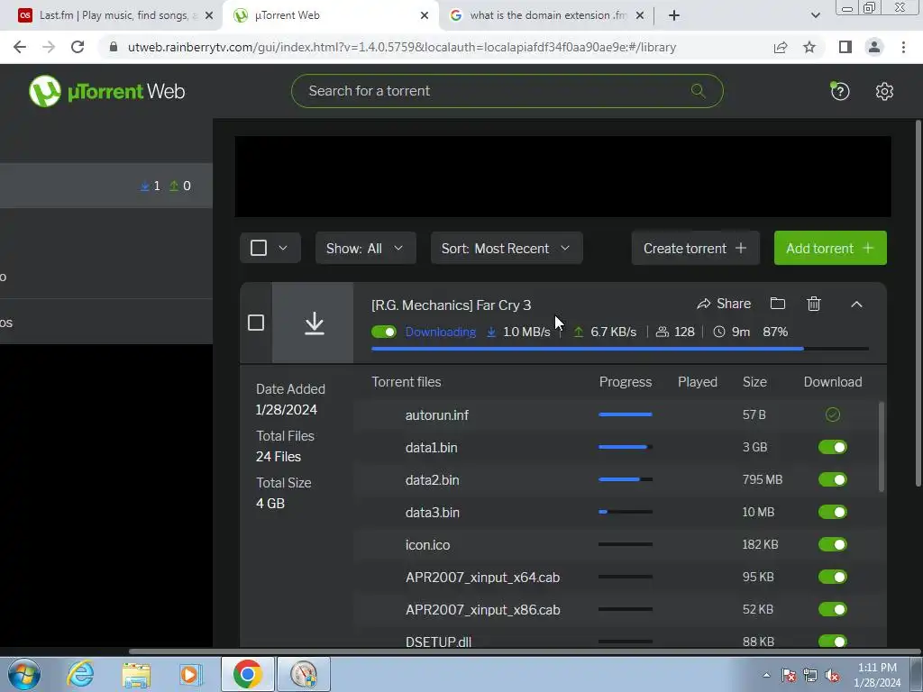Show hidden tray icons arrow
The height and width of the screenshot is (692, 923).
point(766,675)
